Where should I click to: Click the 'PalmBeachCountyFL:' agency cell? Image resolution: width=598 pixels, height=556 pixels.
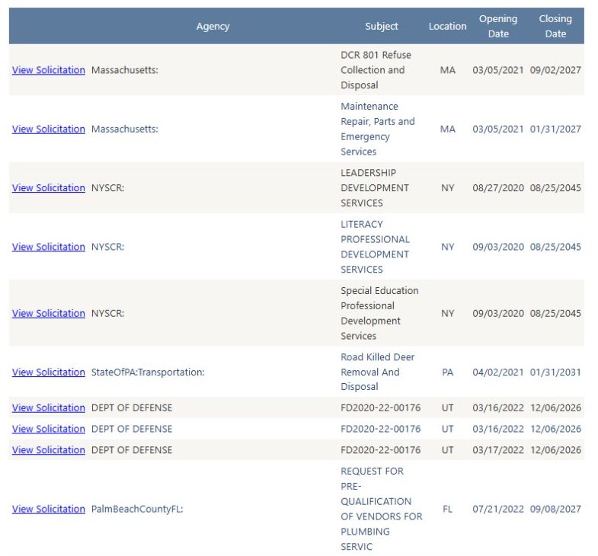click(137, 509)
